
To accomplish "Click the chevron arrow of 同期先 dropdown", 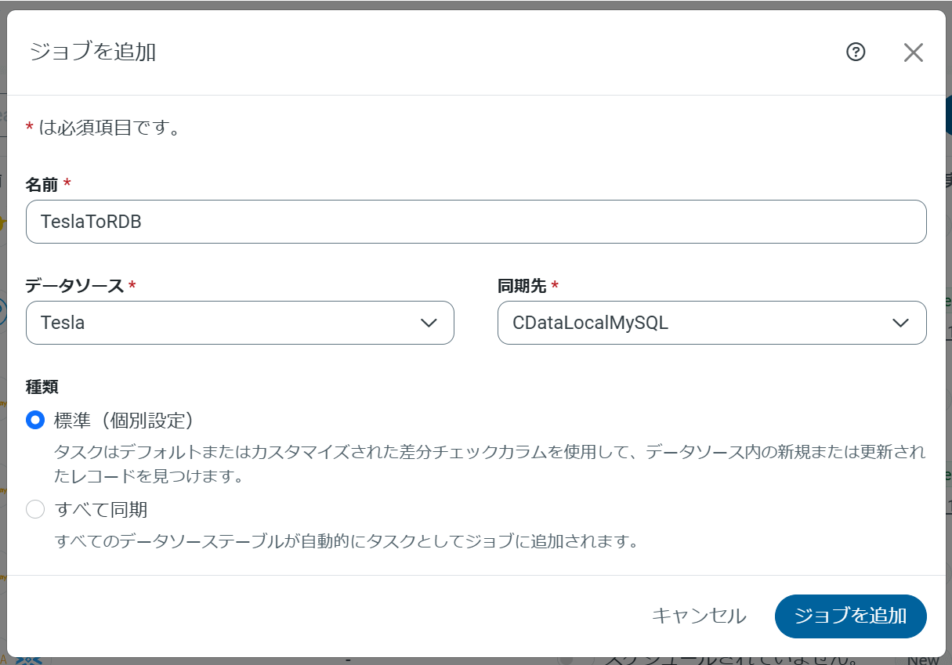I will [900, 323].
